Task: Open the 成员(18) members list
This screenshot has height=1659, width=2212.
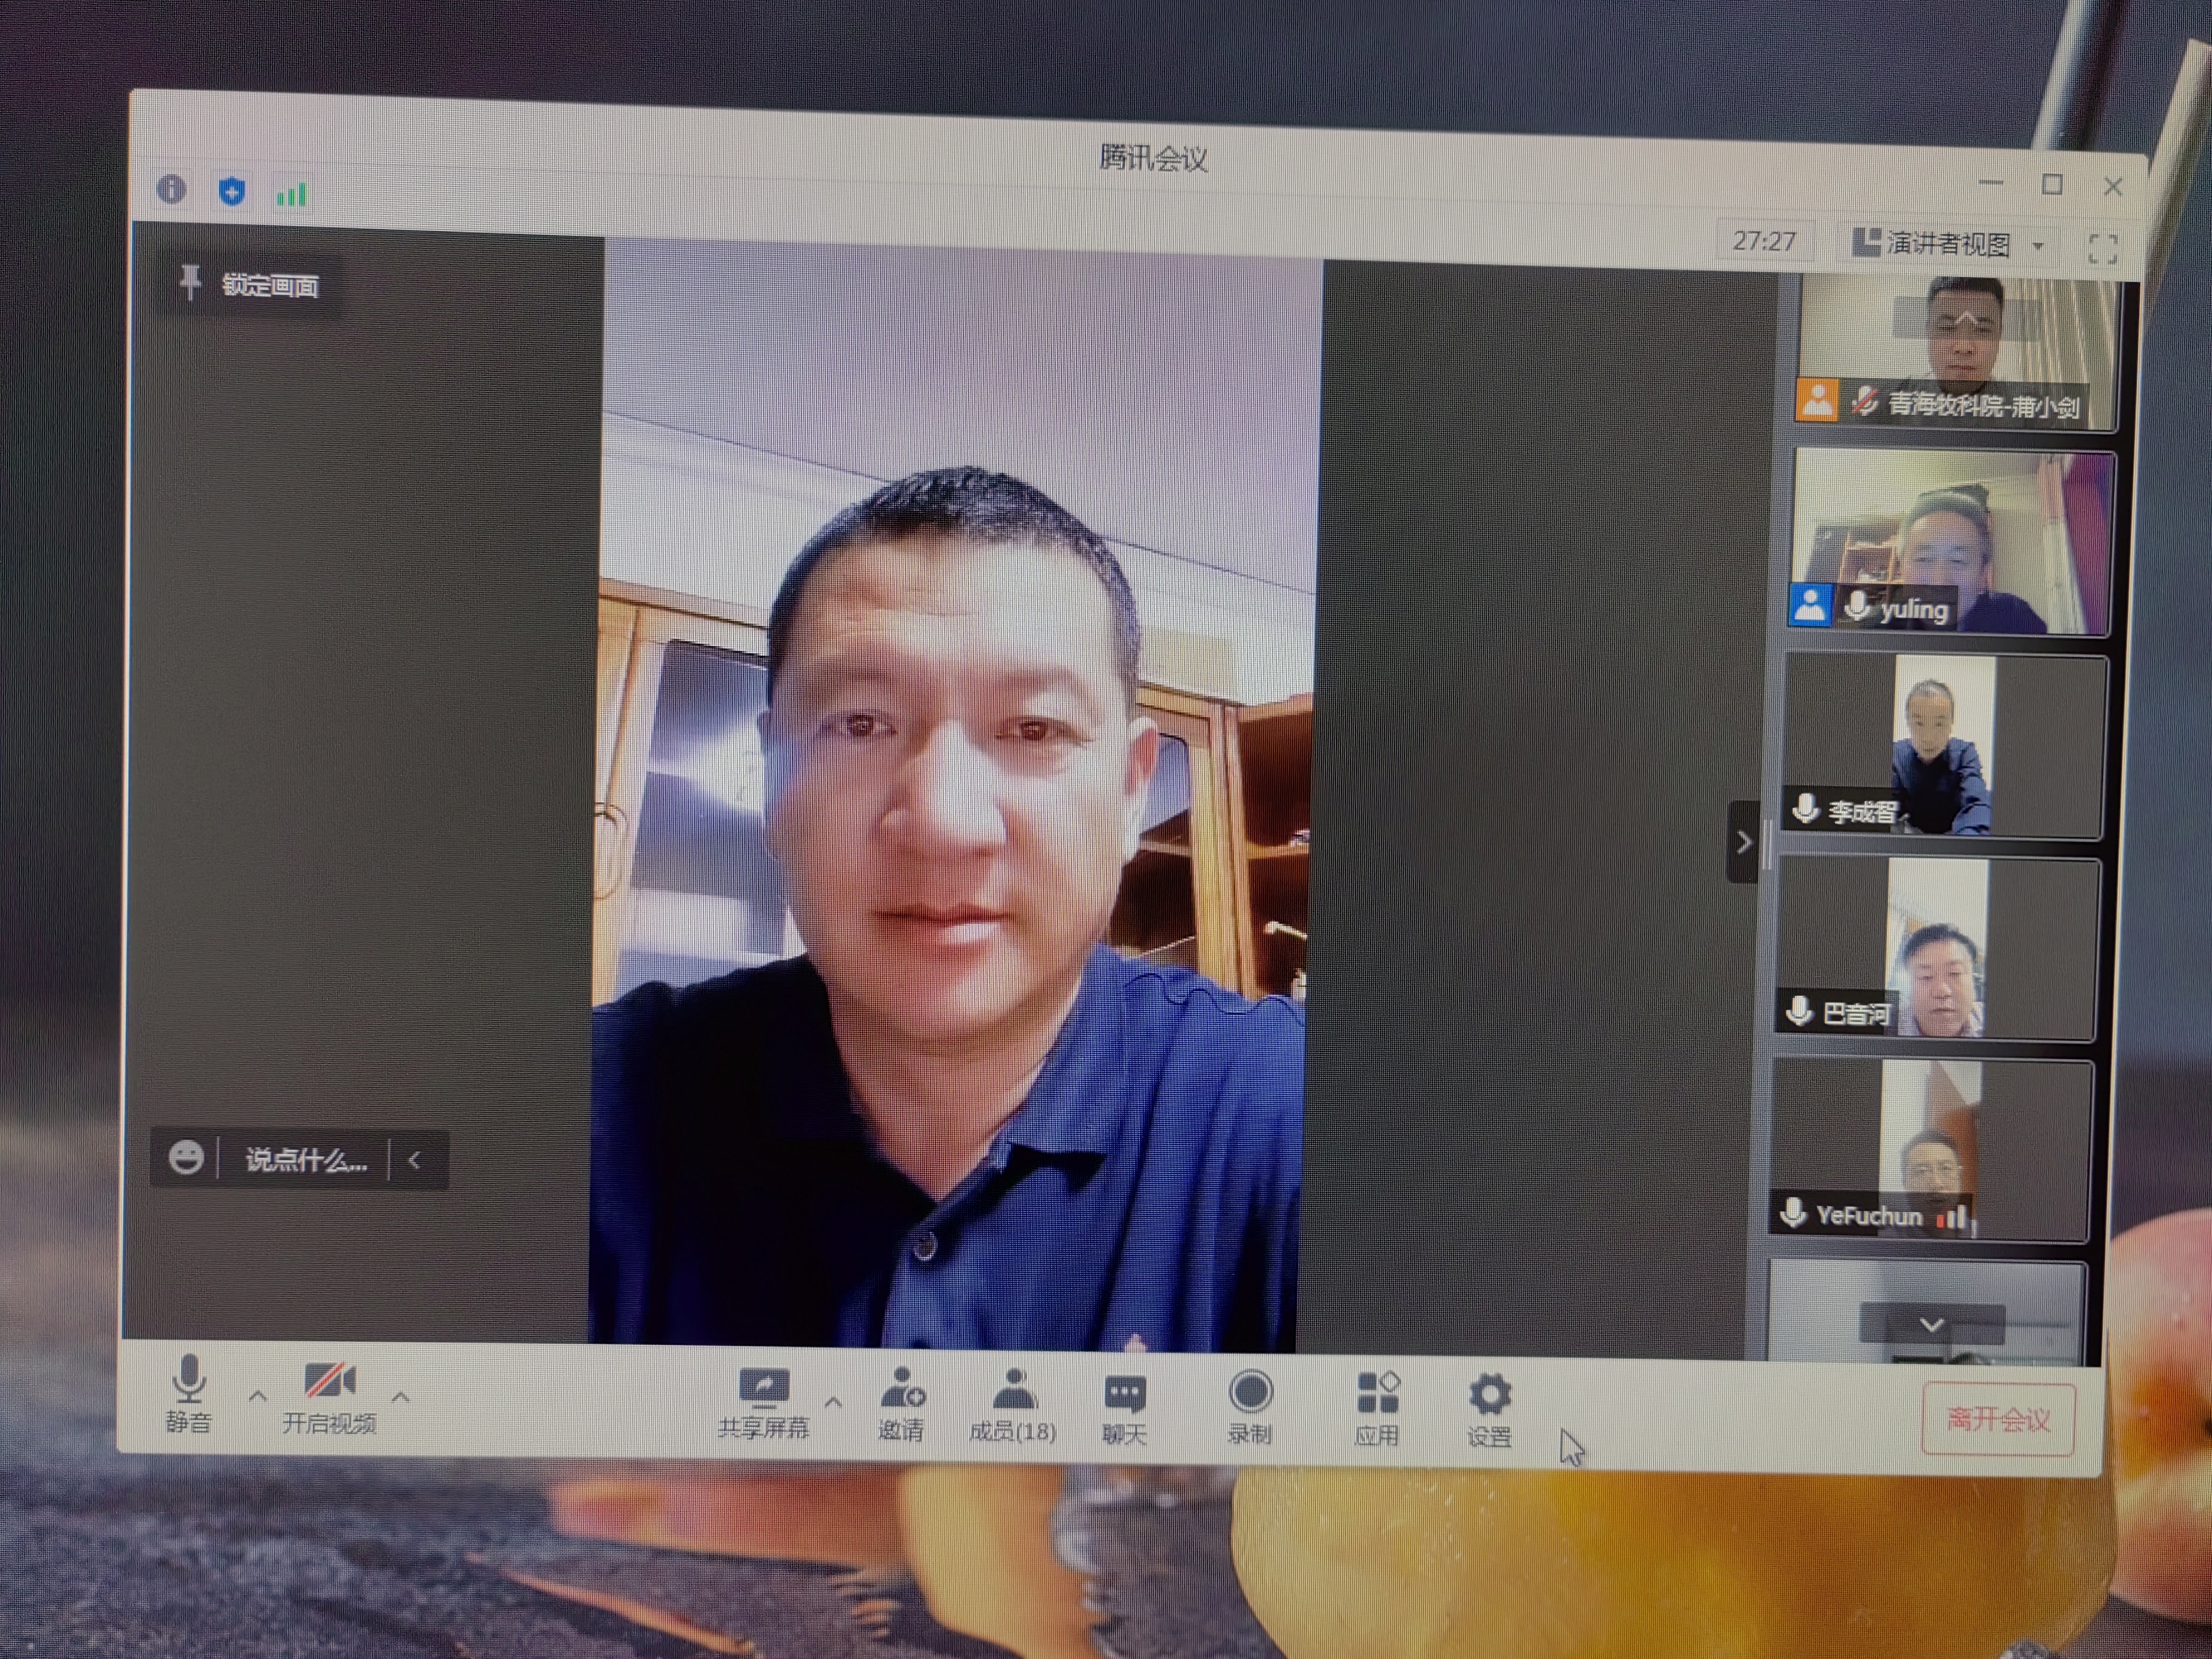Action: [1013, 1406]
